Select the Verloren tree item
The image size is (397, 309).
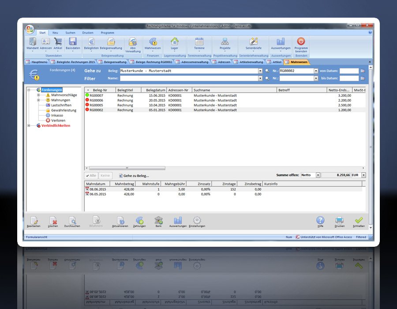(x=58, y=121)
